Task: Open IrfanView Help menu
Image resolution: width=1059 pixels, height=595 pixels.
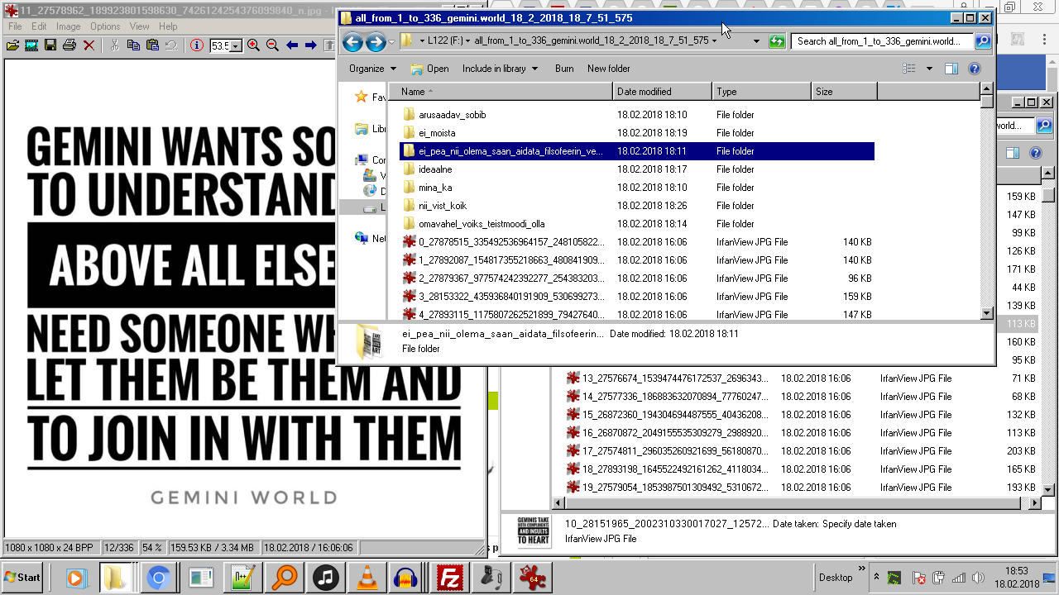Action: pyautogui.click(x=168, y=26)
